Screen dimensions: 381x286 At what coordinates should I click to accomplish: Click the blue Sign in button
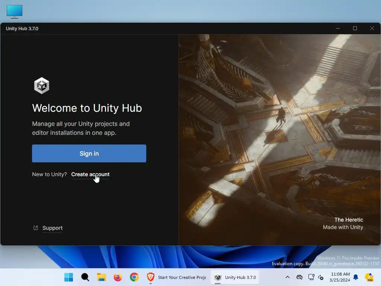click(x=89, y=153)
